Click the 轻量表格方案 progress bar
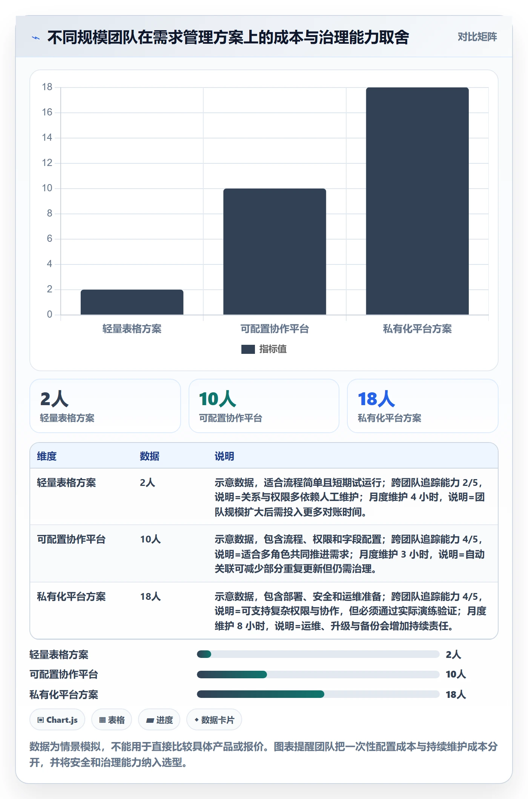 pos(318,654)
